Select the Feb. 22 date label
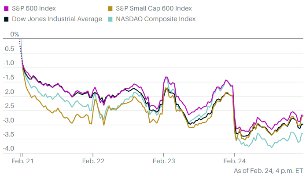The width and height of the screenshot is (306, 176). [93, 162]
